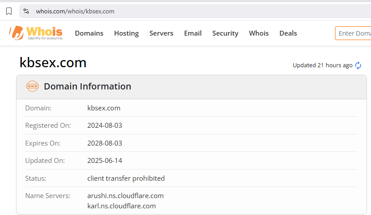Refresh whois data with the blue reload icon
The width and height of the screenshot is (371, 215).
(358, 65)
